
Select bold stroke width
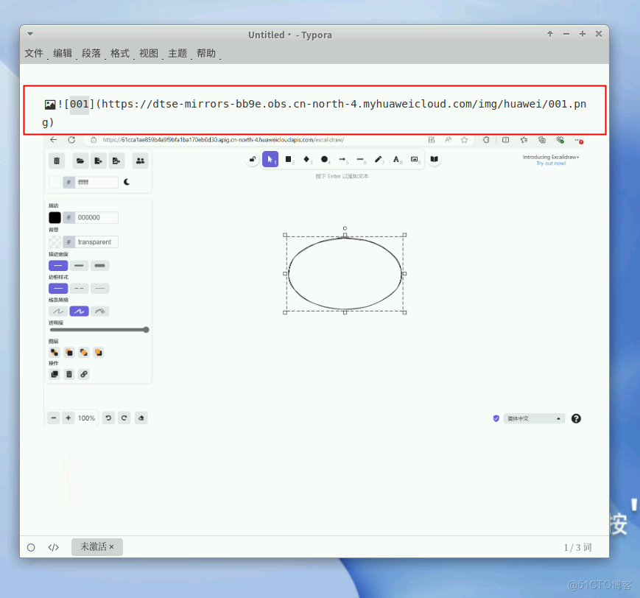click(80, 266)
